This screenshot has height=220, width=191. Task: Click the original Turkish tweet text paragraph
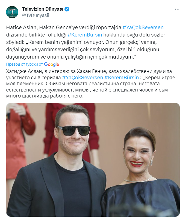pyautogui.click(x=86, y=42)
